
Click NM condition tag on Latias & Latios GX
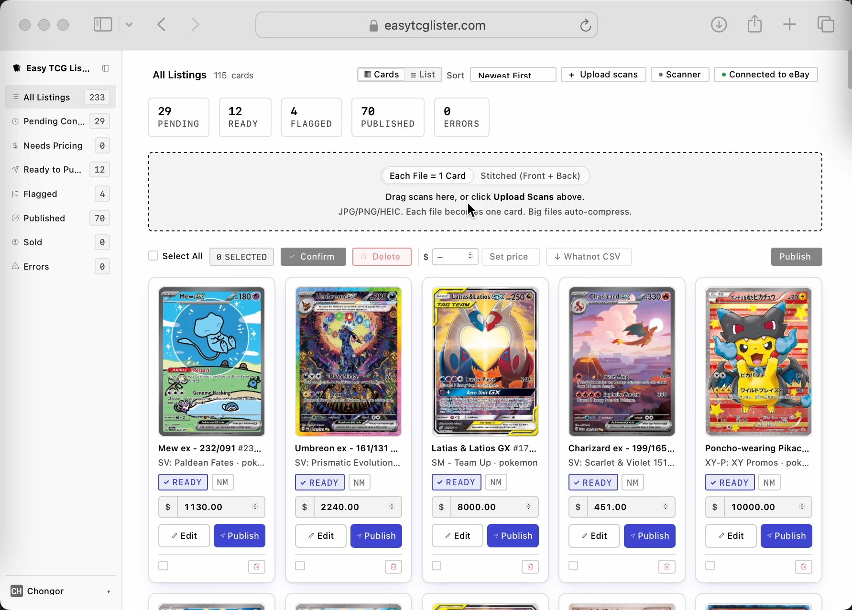pyautogui.click(x=496, y=482)
